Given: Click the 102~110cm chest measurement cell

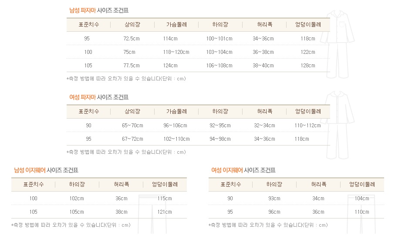Looking at the screenshot, I should pos(176,139).
